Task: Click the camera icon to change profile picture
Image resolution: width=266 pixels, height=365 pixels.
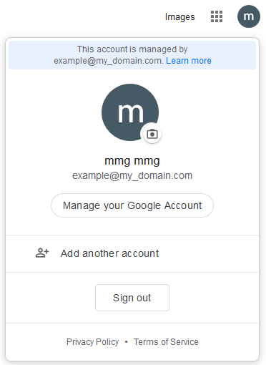Action: pos(152,134)
